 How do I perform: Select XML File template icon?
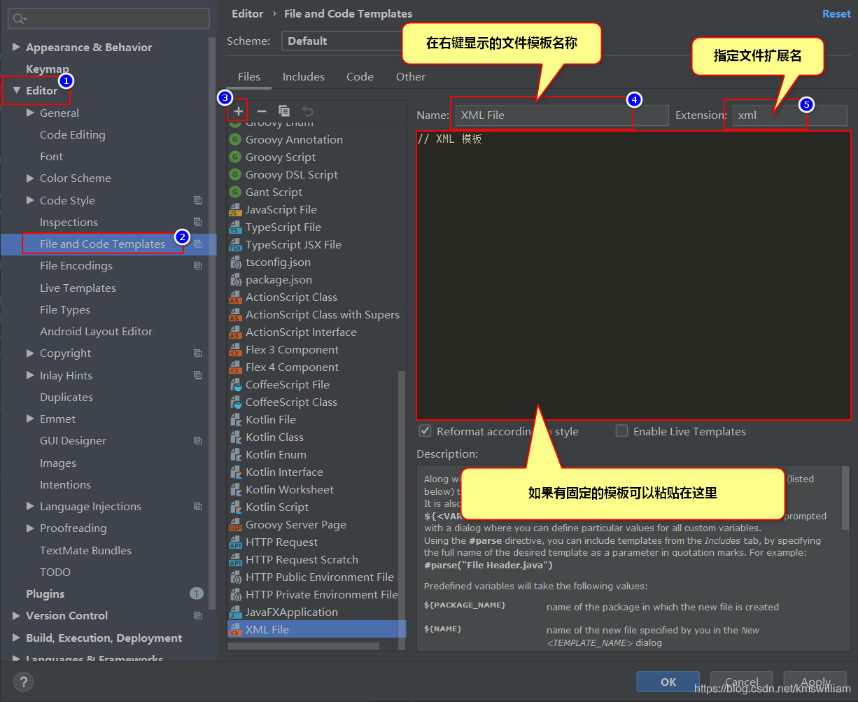[x=235, y=629]
